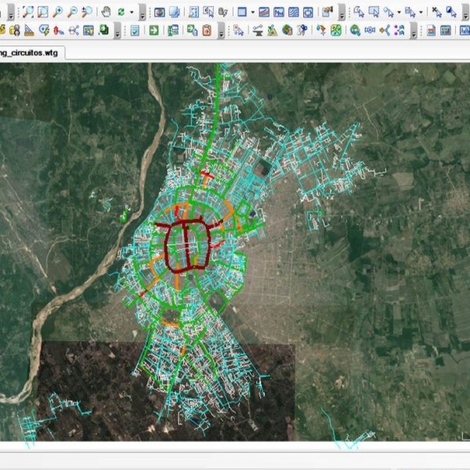
Task: Click the properties window with hammer icon
Action: (327, 13)
